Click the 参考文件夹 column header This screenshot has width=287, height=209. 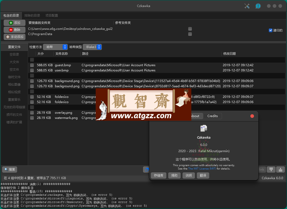pos(123,23)
